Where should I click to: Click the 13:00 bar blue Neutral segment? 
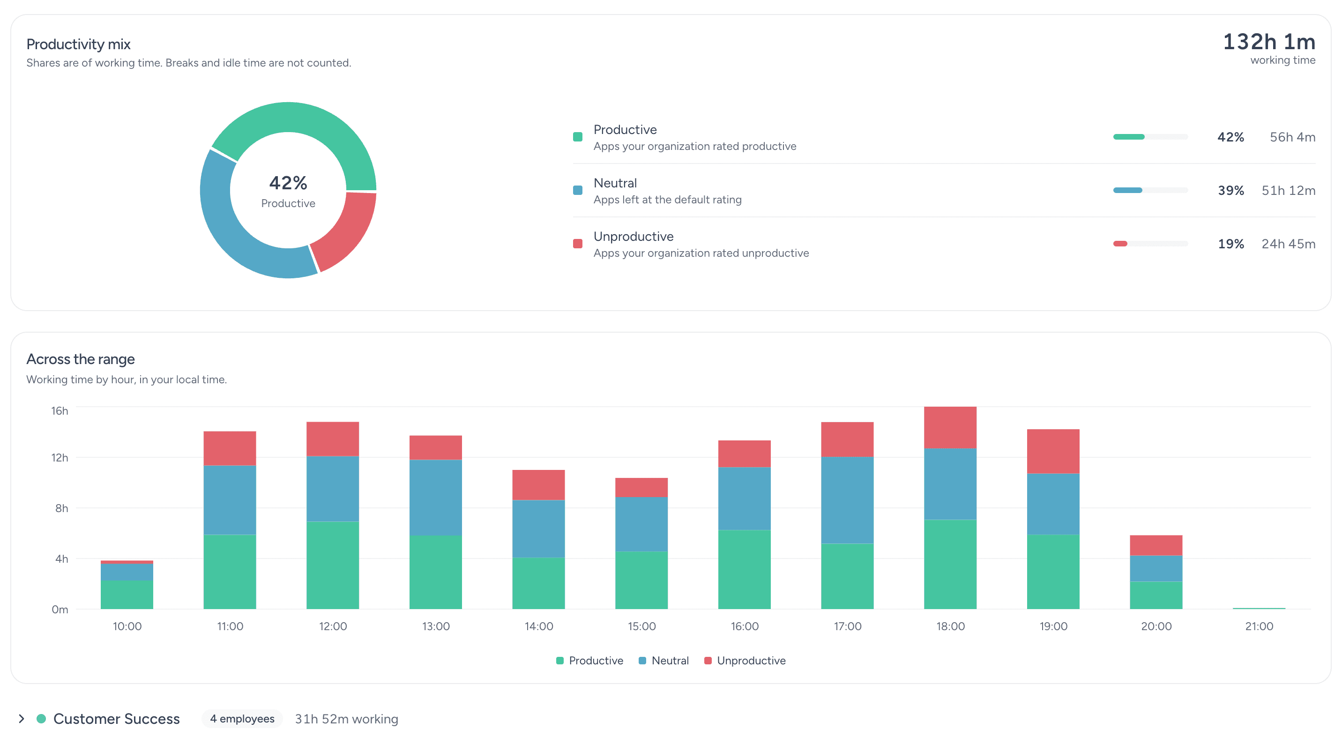[x=435, y=497]
